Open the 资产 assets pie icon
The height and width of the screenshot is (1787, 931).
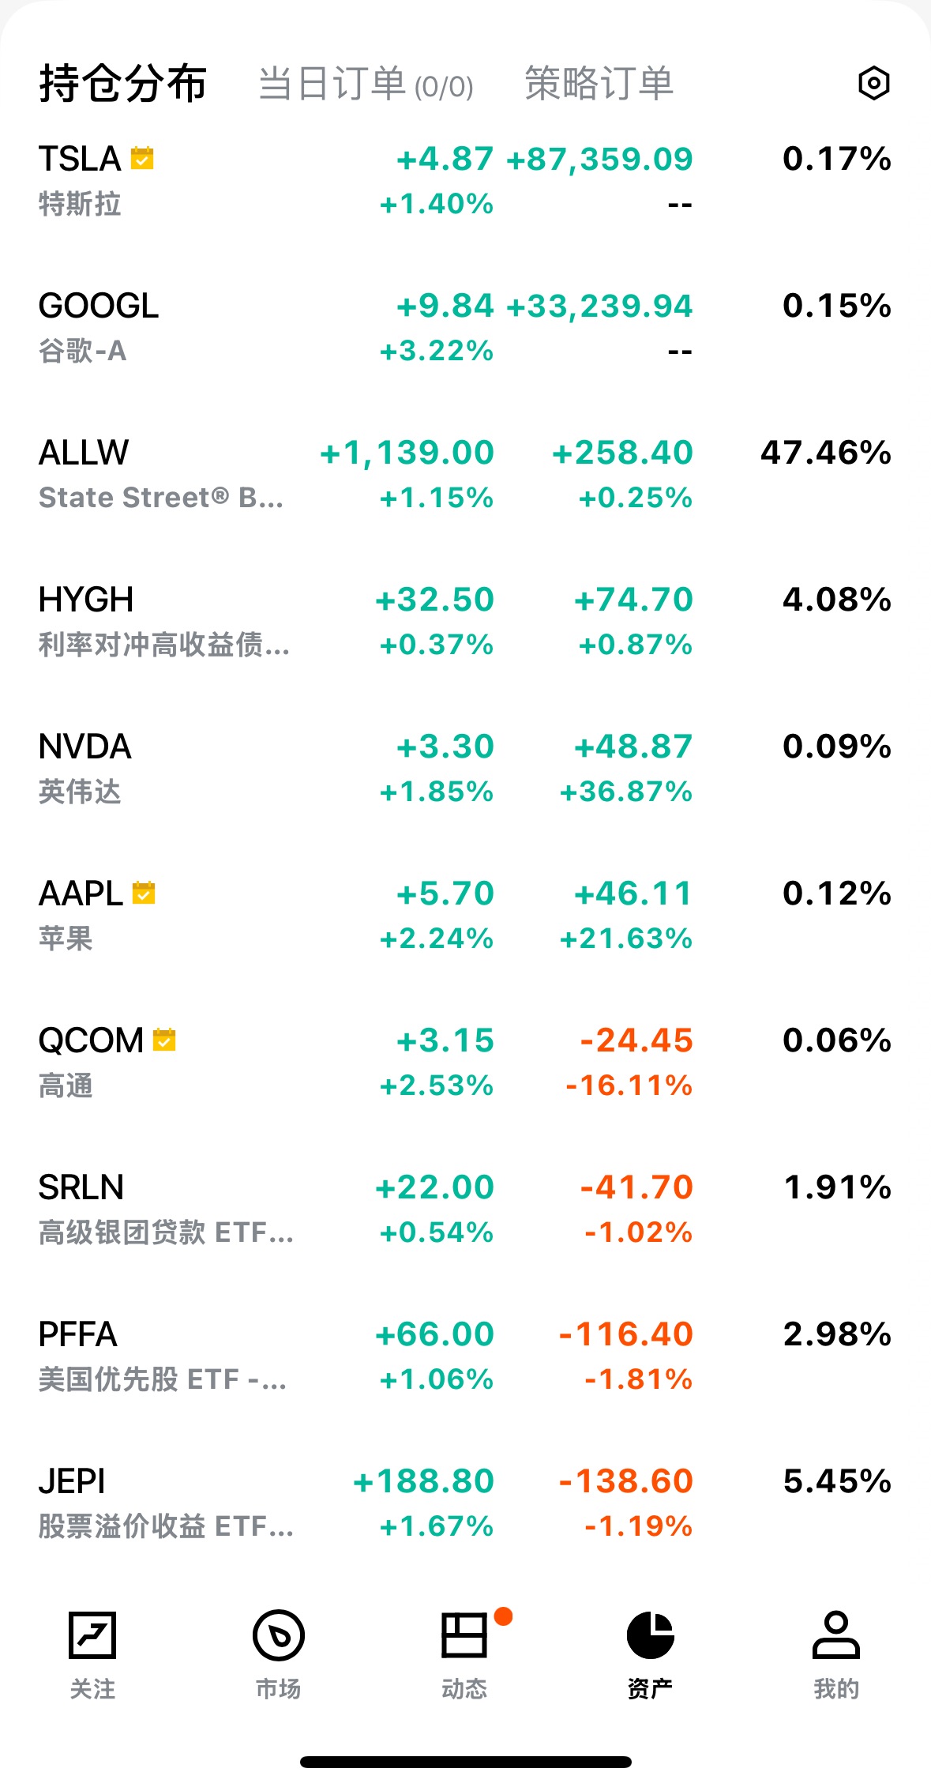pos(650,1635)
